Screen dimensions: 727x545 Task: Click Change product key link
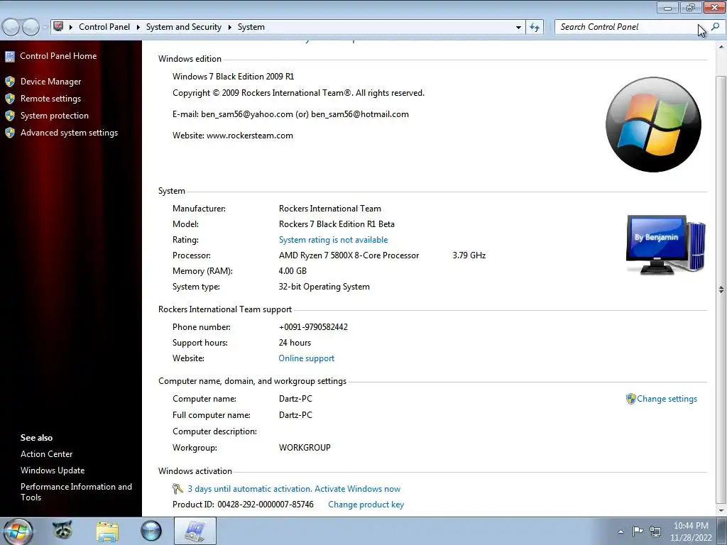pos(366,505)
